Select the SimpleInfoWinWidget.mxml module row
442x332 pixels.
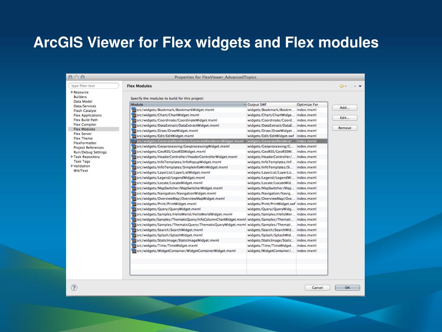[229, 167]
